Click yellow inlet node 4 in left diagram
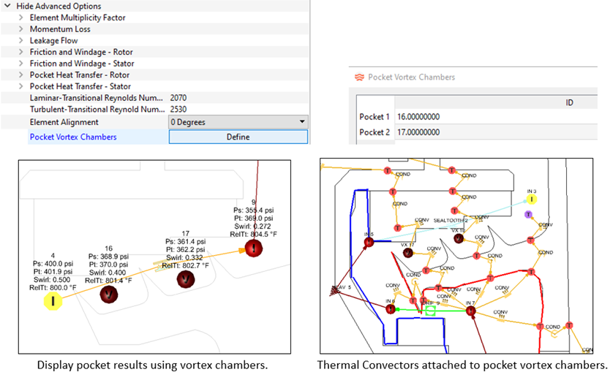The width and height of the screenshot is (610, 372). [53, 300]
